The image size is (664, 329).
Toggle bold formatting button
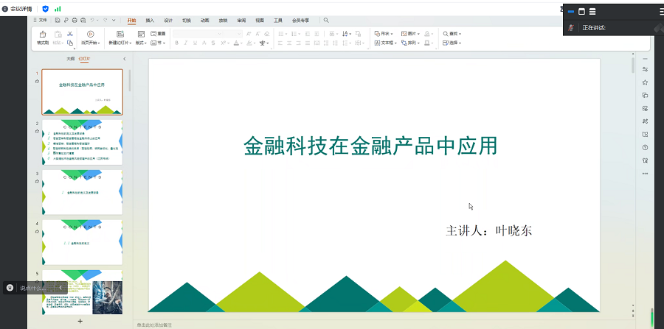coord(177,43)
